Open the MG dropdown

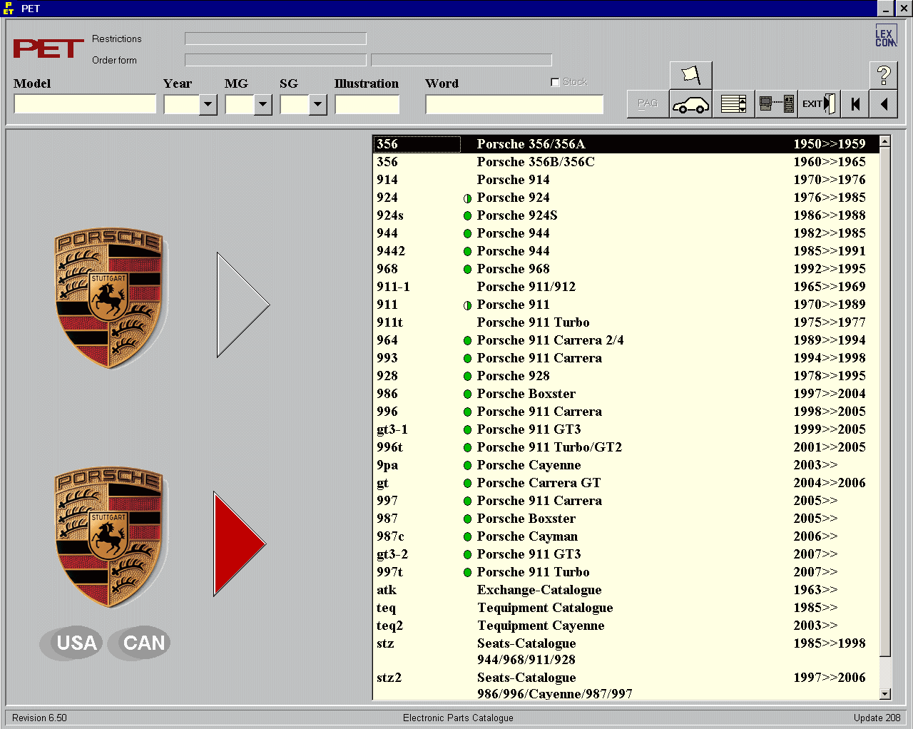pyautogui.click(x=262, y=105)
